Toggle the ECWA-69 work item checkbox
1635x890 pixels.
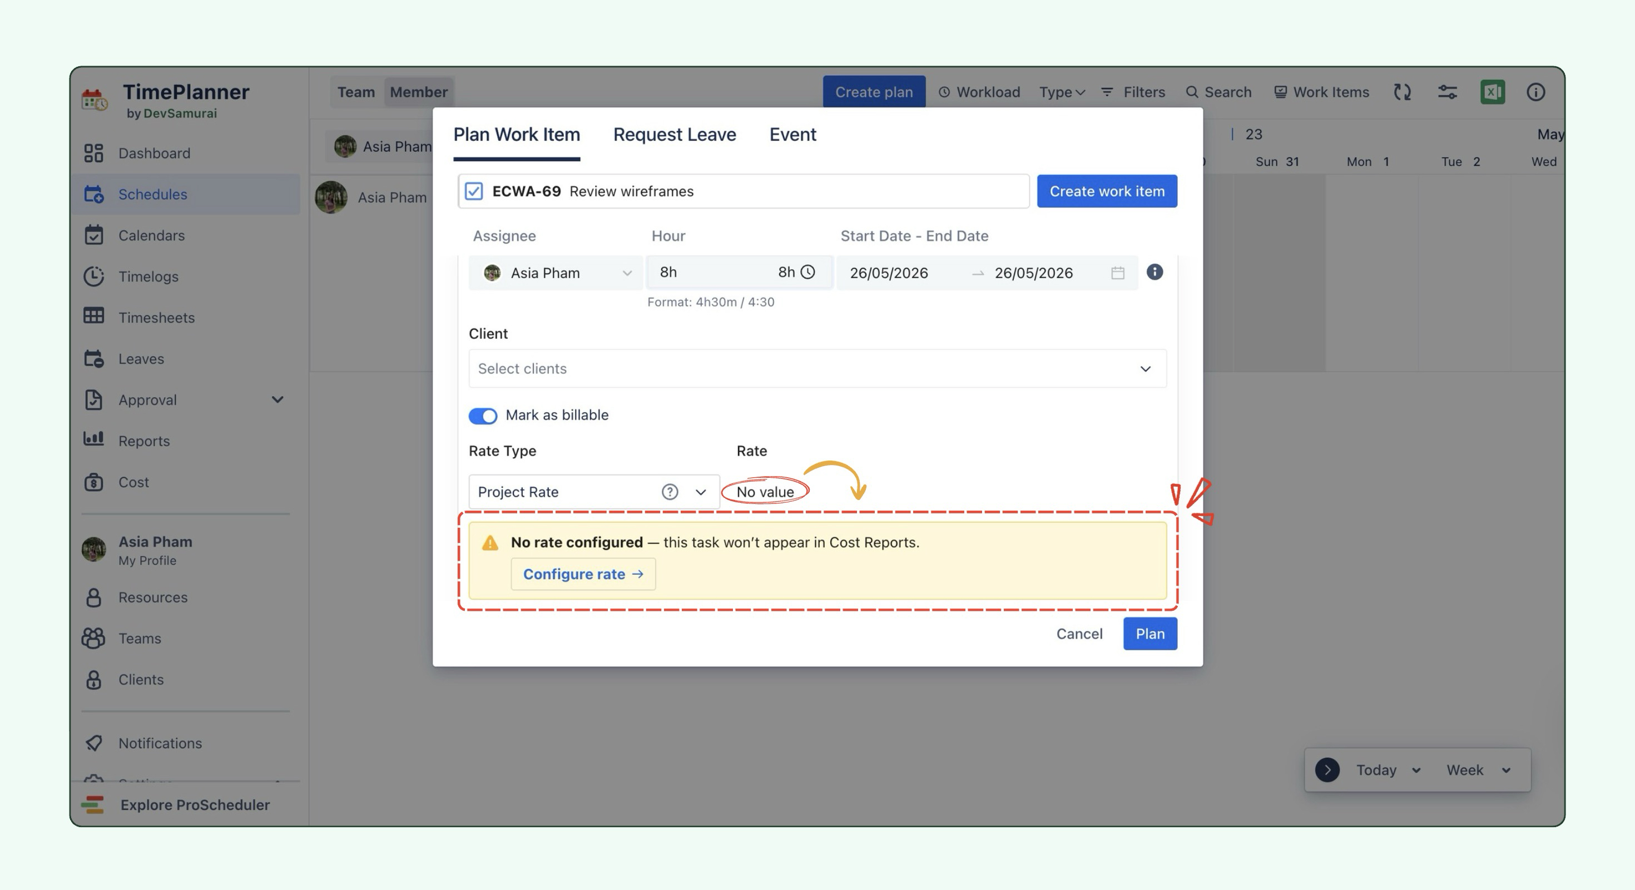473,191
